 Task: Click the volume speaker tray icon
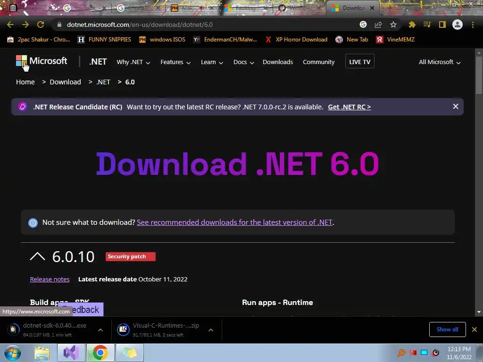(x=435, y=353)
